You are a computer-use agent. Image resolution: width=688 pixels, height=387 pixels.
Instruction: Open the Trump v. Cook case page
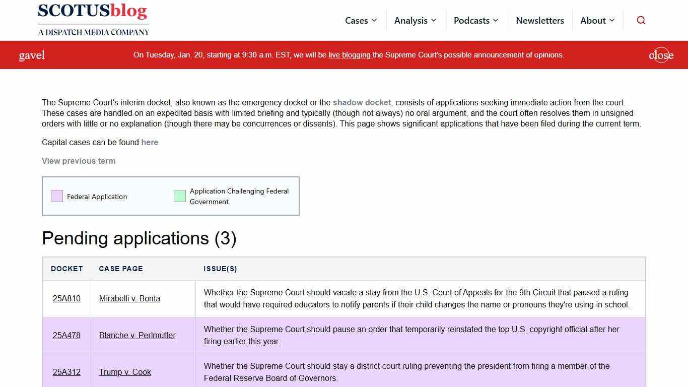point(125,372)
